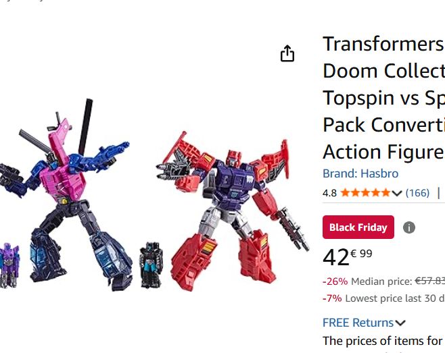This screenshot has width=445, height=353.
Task: Expand the FREE Returns chevron
Action: tap(400, 323)
